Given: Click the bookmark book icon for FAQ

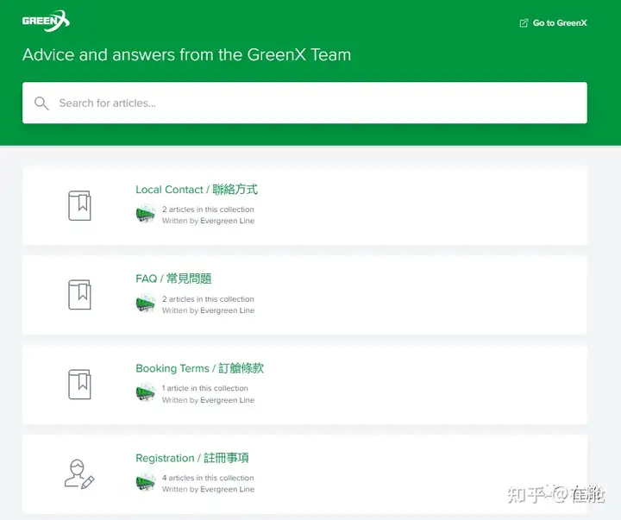Looking at the screenshot, I should [x=79, y=295].
